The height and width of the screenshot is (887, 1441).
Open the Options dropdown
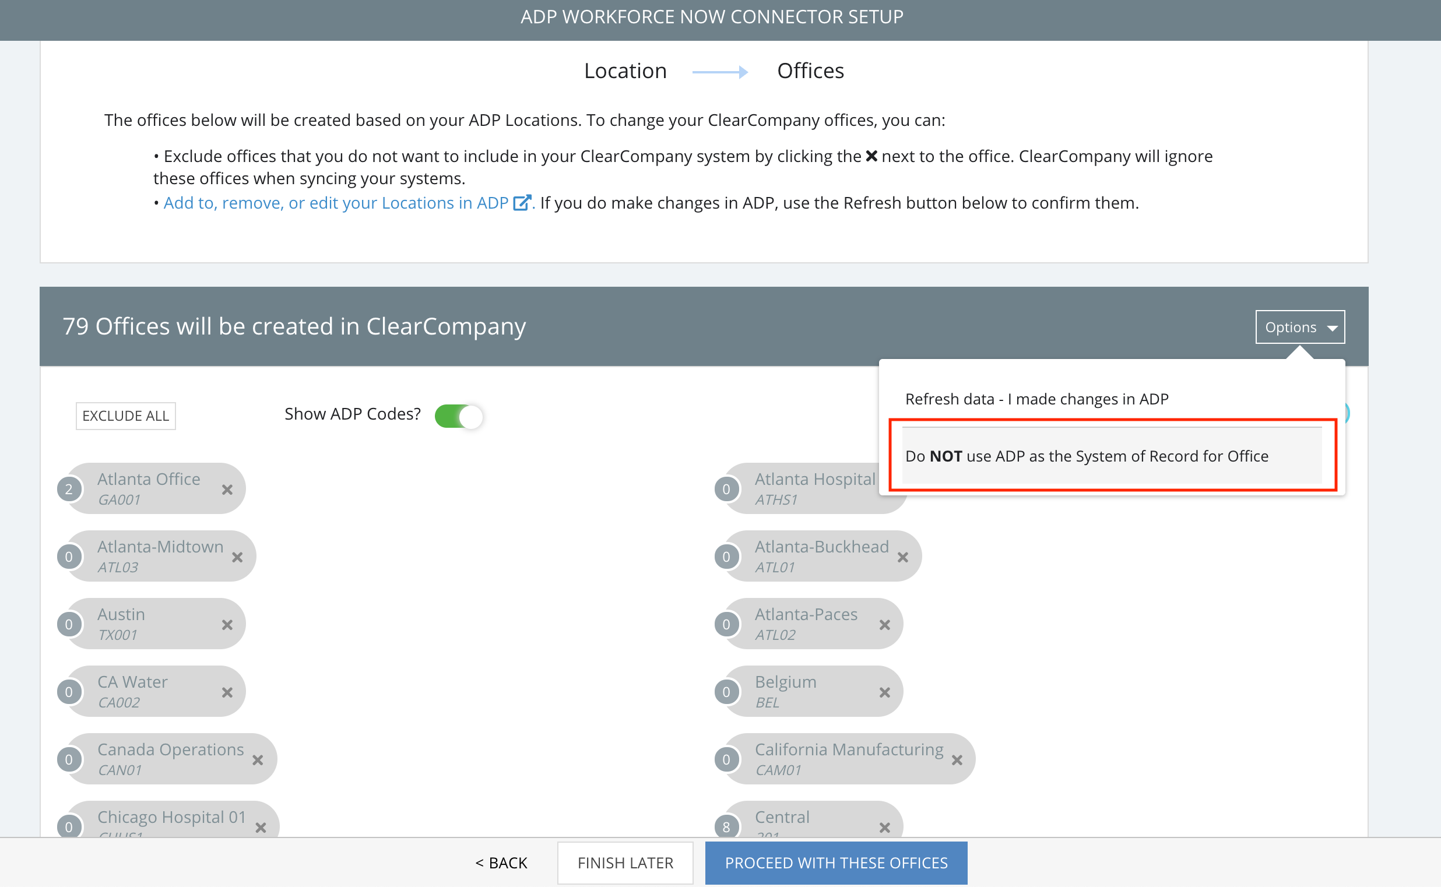(x=1300, y=327)
